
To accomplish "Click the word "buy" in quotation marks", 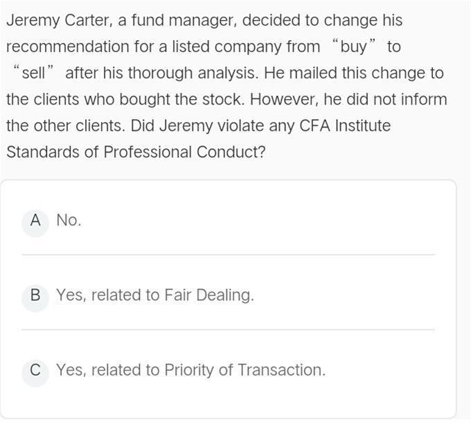I will [x=353, y=48].
